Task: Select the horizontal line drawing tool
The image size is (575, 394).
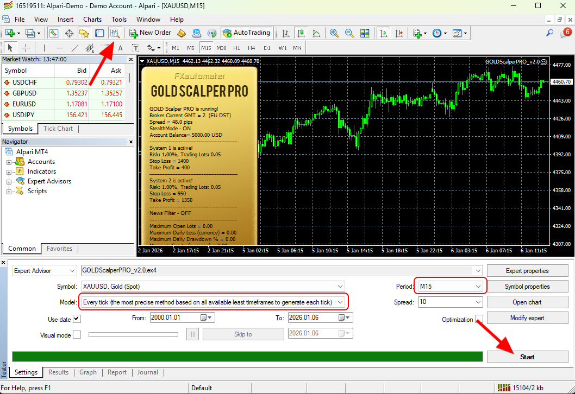Action: point(59,48)
